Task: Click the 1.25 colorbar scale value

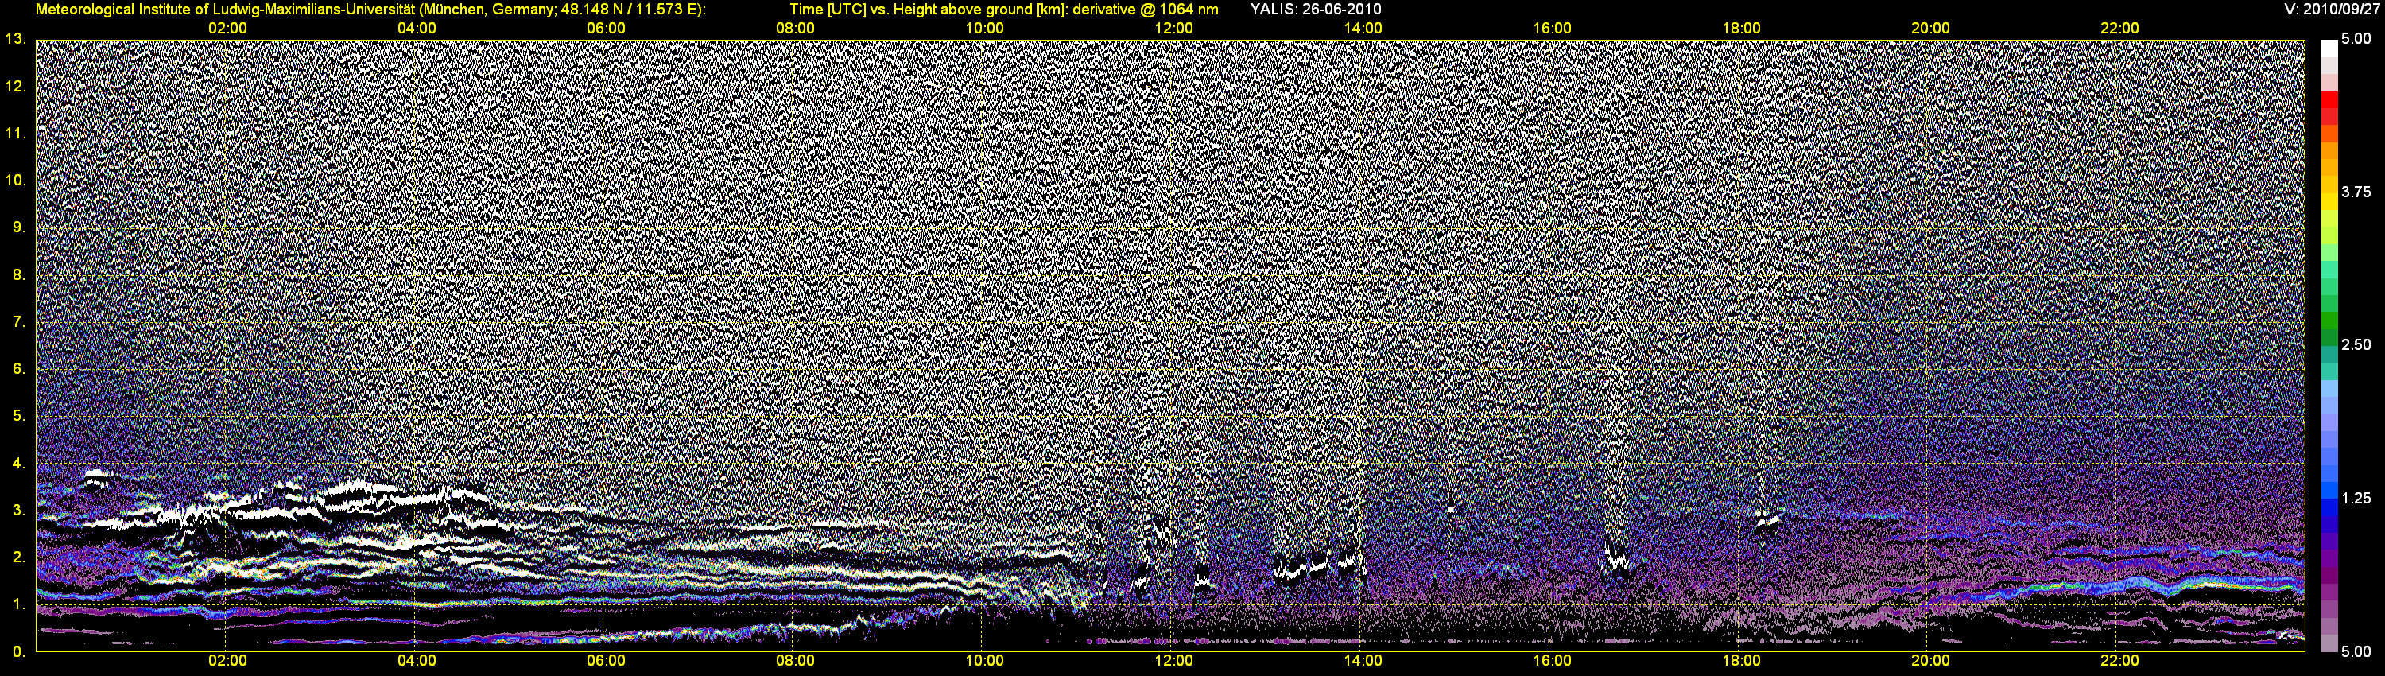Action: 2356,498
